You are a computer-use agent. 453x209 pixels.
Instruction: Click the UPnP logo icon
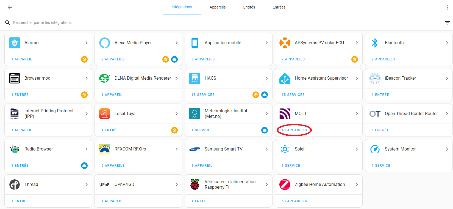104,185
